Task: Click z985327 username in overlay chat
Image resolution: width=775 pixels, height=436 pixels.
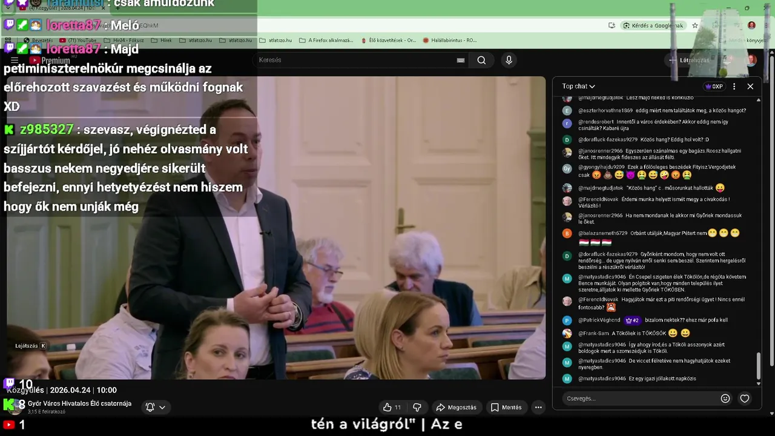Action: point(47,130)
